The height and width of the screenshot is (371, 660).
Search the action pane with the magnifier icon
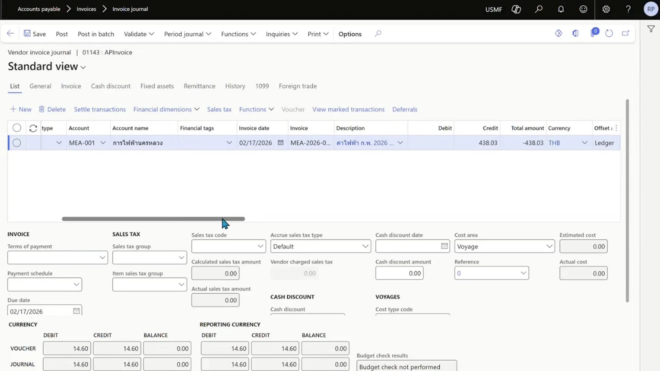[x=378, y=34]
